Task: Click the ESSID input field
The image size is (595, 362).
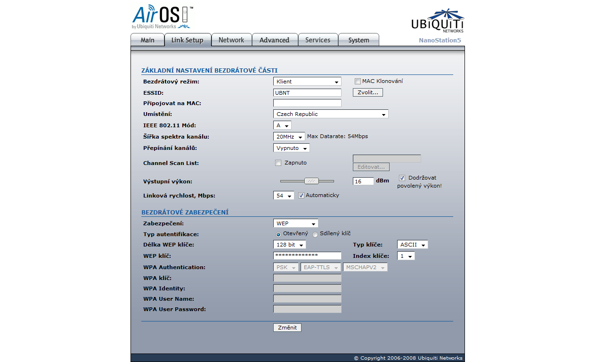Action: point(307,93)
